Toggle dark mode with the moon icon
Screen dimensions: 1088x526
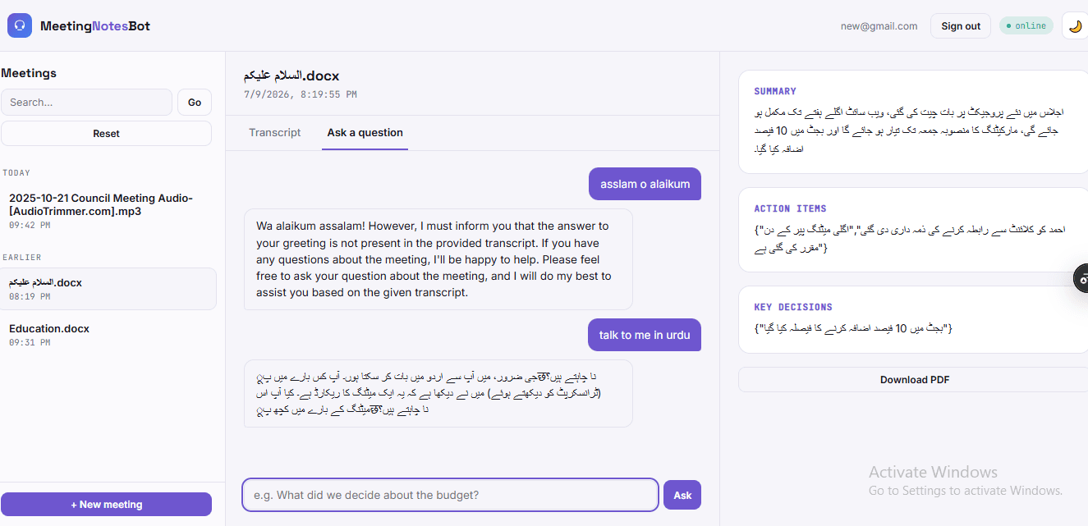click(1075, 25)
